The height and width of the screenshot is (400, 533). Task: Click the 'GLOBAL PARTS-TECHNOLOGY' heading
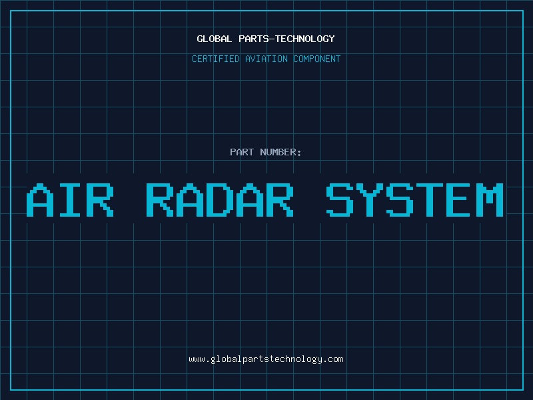click(x=266, y=39)
